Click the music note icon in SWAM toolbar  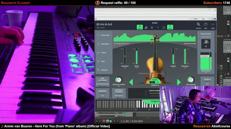pyautogui.click(x=146, y=28)
